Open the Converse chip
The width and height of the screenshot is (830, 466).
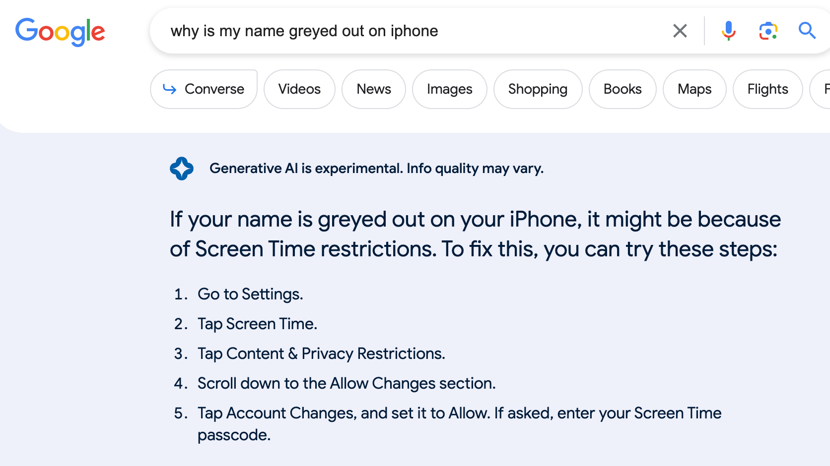204,89
